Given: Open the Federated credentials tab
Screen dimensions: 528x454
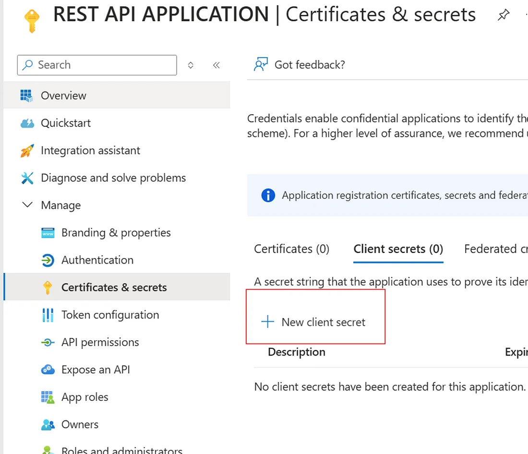Looking at the screenshot, I should click(495, 249).
